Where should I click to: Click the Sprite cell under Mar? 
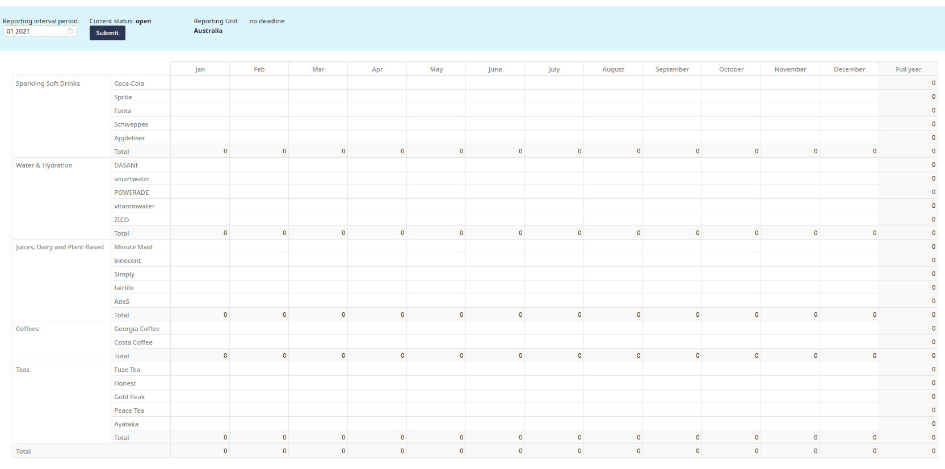pos(318,97)
